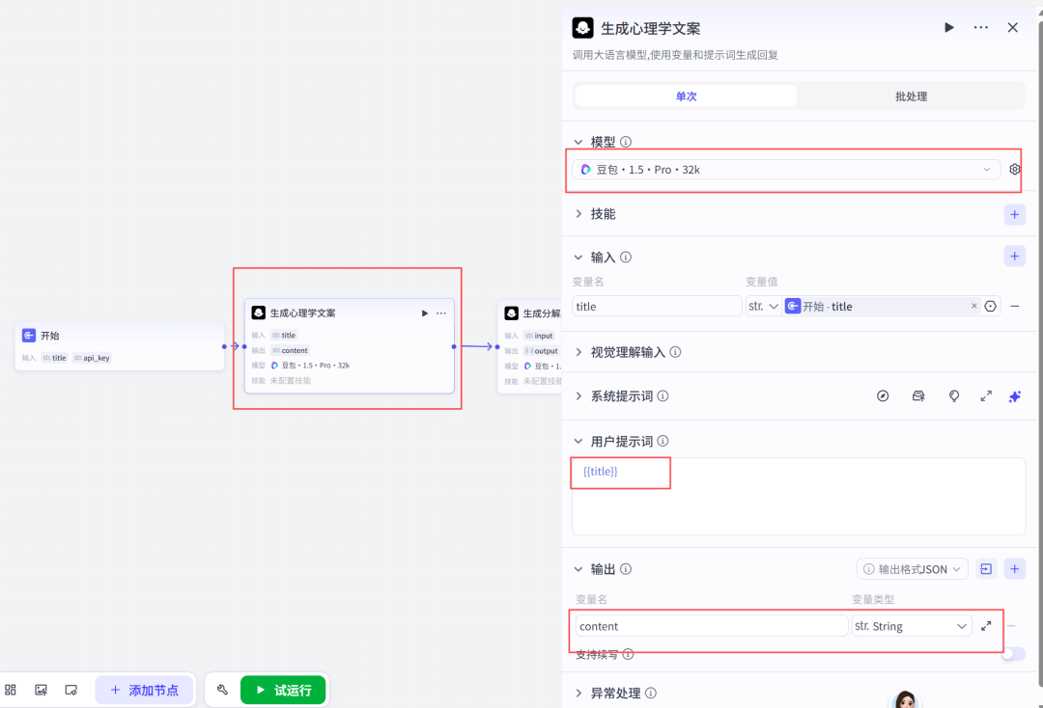This screenshot has width=1043, height=708.
Task: Collapse the 模型 section
Action: coord(578,142)
